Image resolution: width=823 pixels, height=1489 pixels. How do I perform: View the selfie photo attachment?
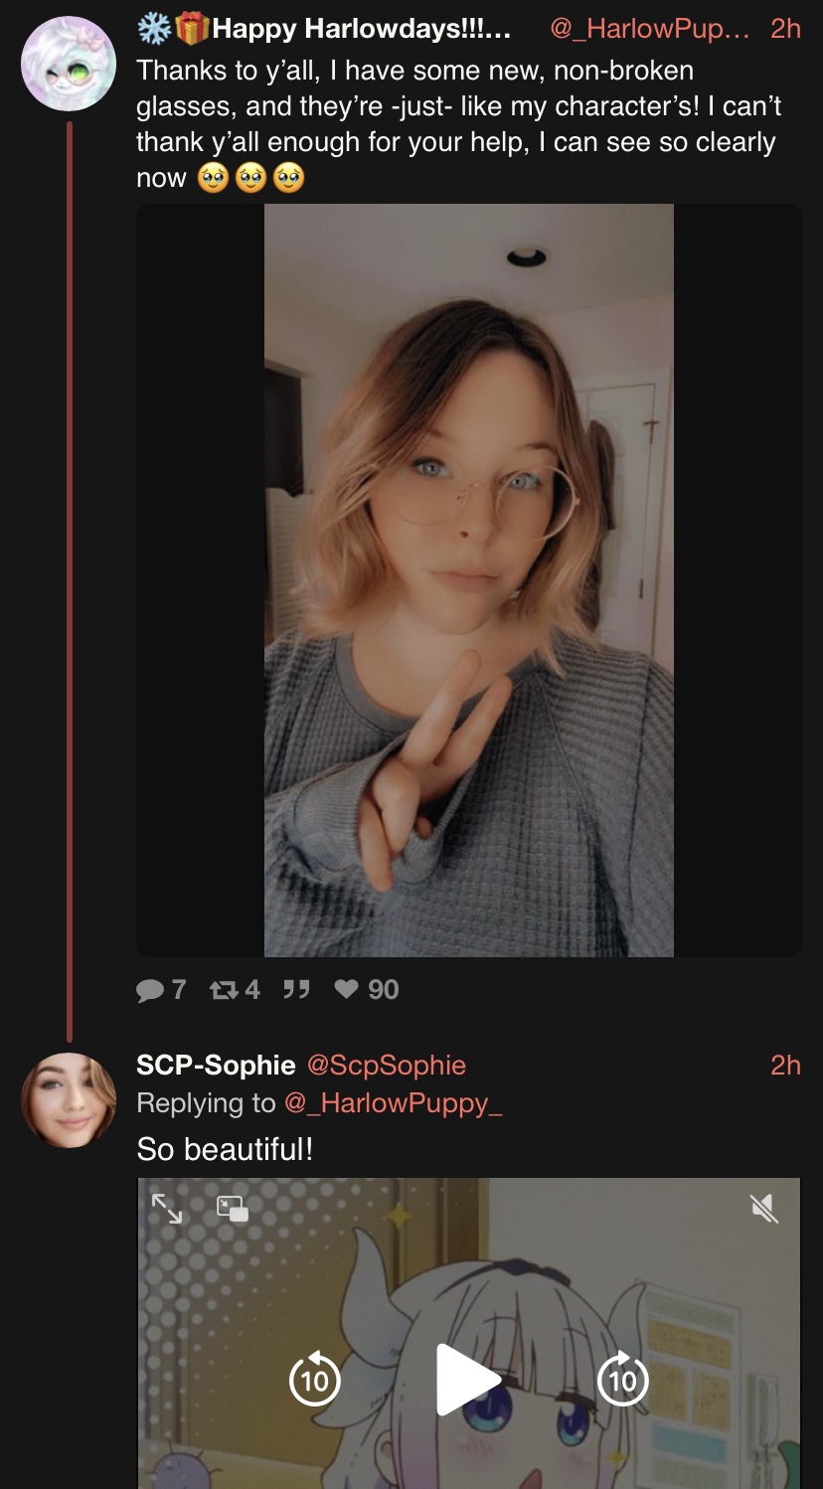(469, 580)
